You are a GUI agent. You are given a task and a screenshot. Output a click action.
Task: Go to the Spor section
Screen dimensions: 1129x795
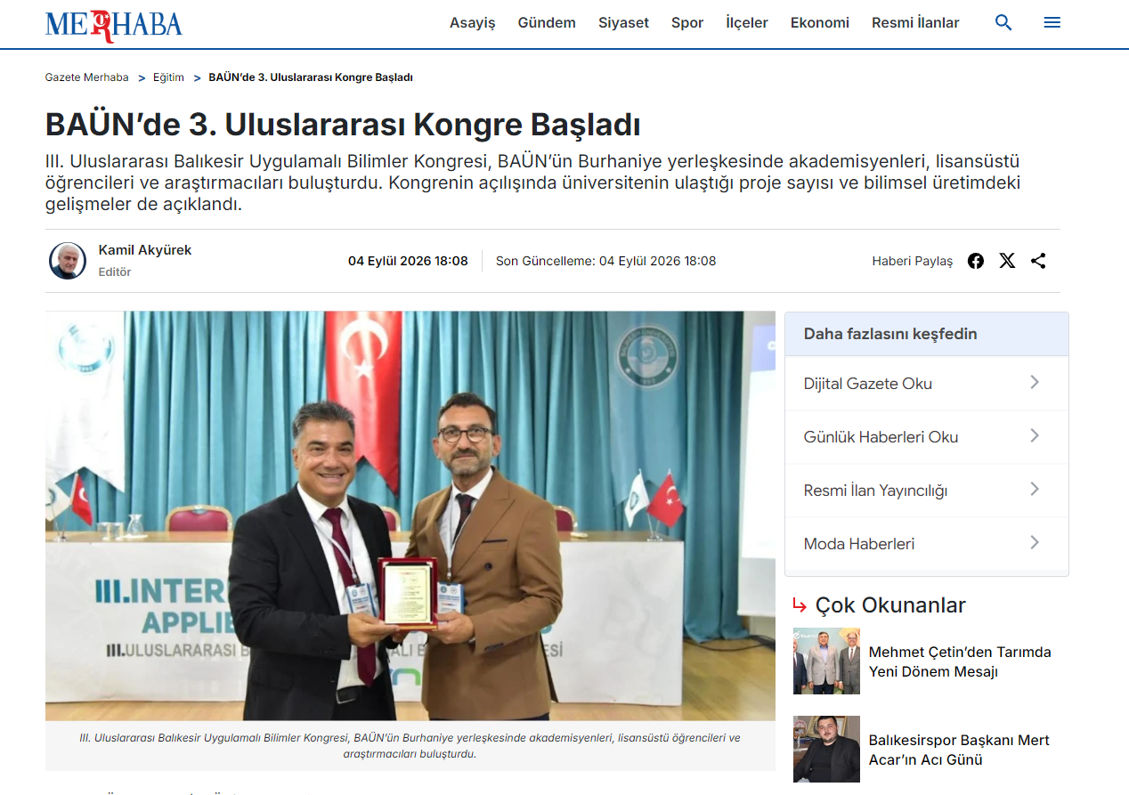[687, 23]
